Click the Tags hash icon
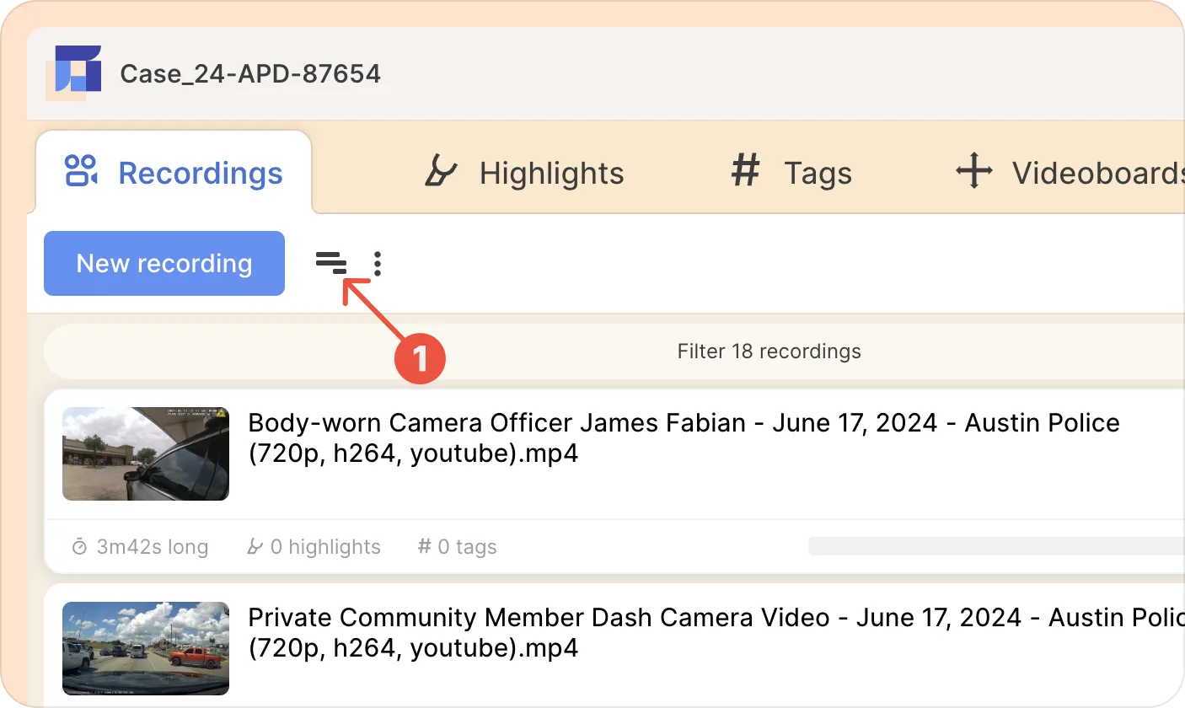1185x708 pixels. coord(745,171)
